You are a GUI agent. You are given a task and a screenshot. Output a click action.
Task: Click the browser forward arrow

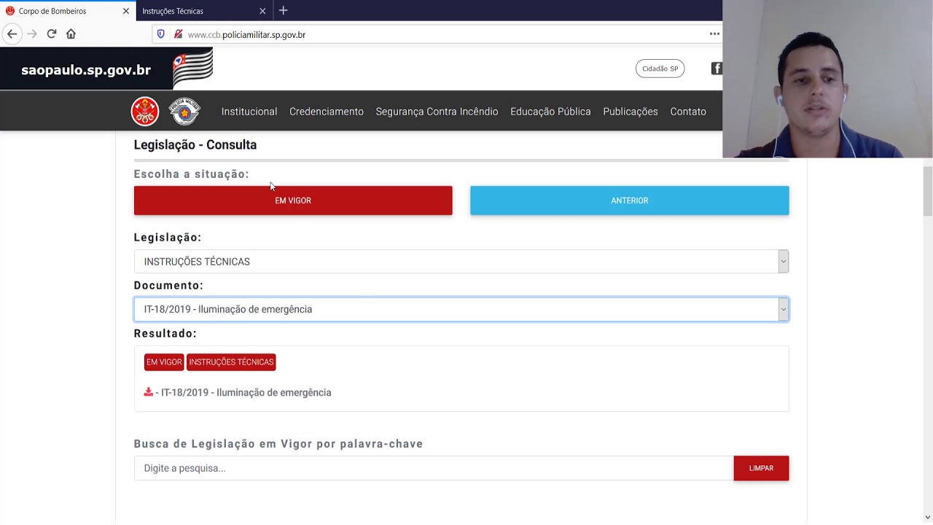click(31, 34)
